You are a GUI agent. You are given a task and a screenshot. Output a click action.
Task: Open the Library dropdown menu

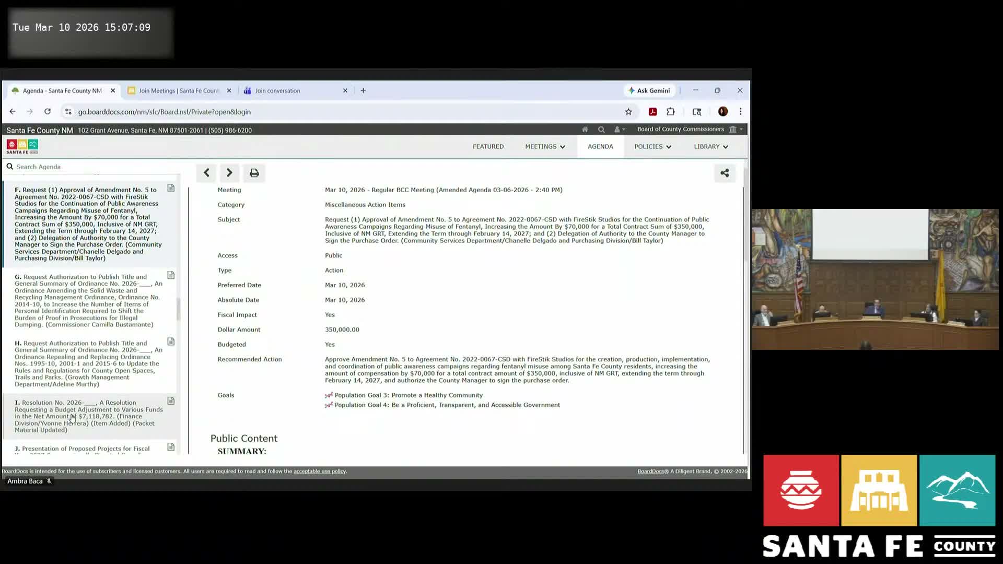[x=710, y=147]
